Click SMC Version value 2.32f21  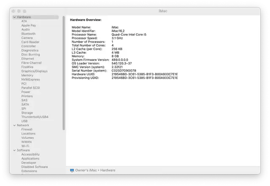[117, 67]
